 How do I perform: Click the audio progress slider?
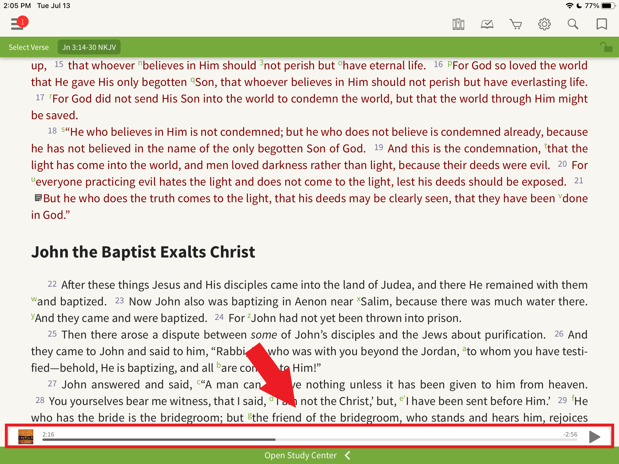(x=310, y=439)
